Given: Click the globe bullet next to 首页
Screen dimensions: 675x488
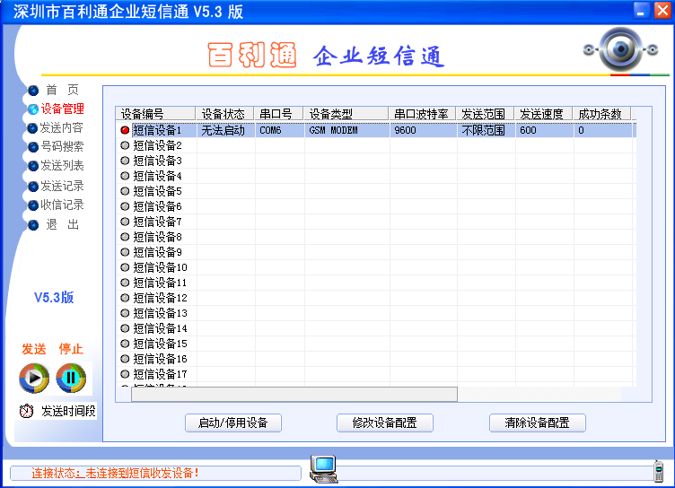Looking at the screenshot, I should pos(33,91).
